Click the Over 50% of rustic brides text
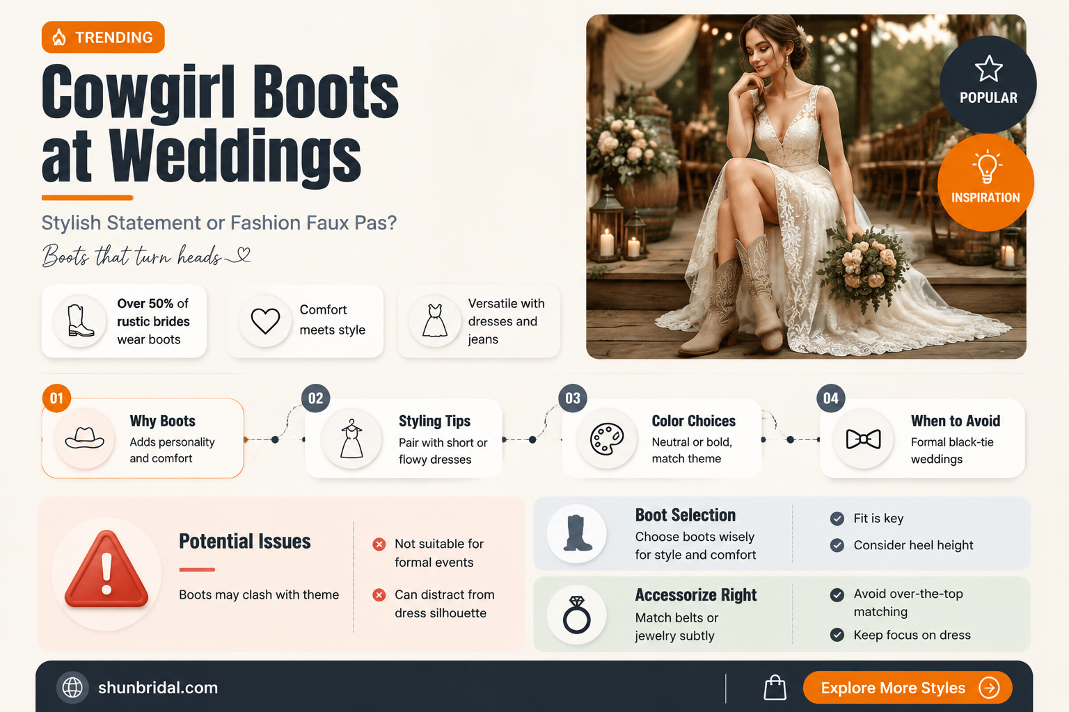The image size is (1069, 712). coord(153,321)
